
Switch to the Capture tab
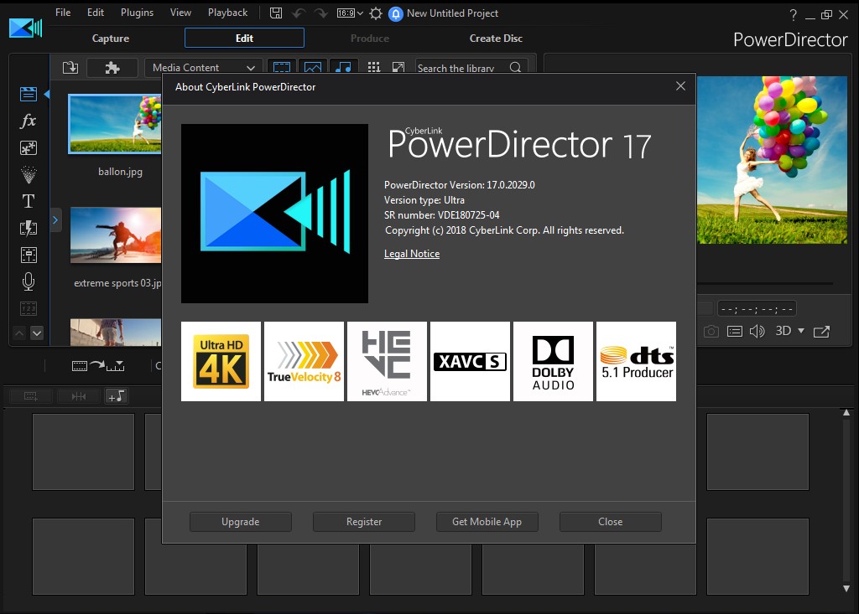[x=111, y=39]
